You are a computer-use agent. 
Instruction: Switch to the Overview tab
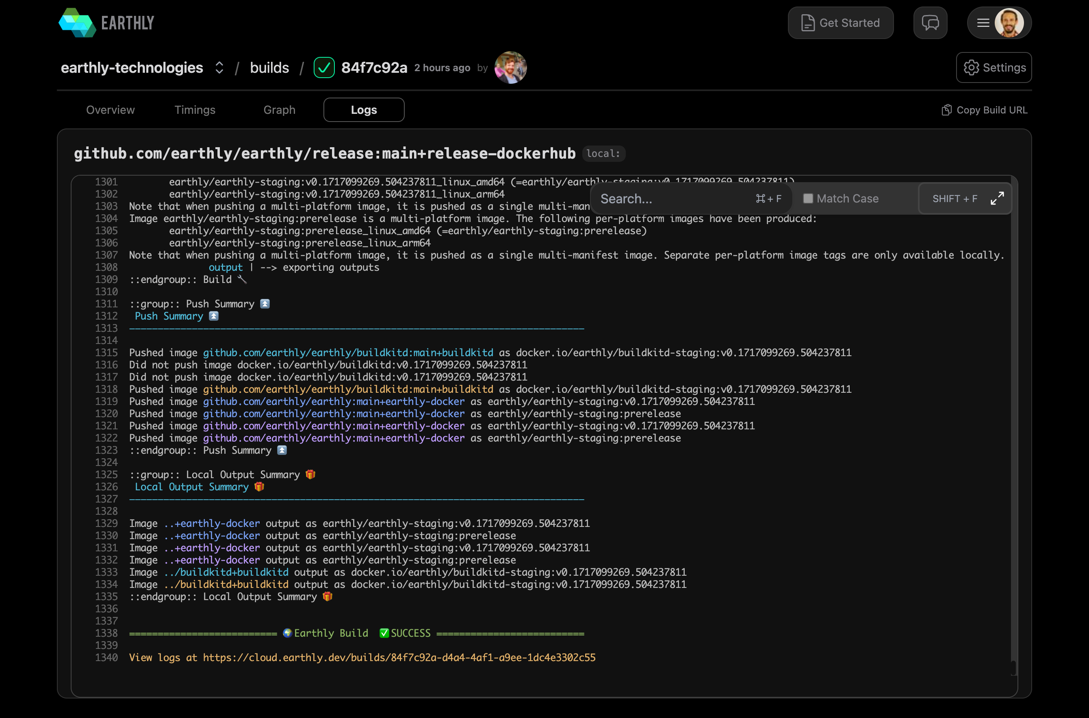(110, 110)
